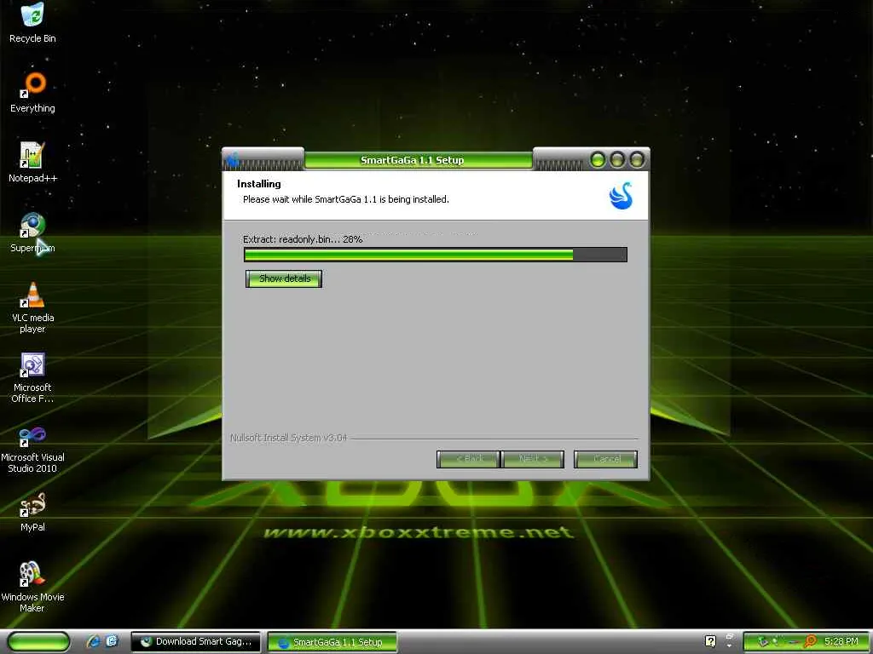Viewport: 873px width, 654px height.
Task: Click the Extract: readonly.bin… 28% status text
Action: [x=303, y=239]
